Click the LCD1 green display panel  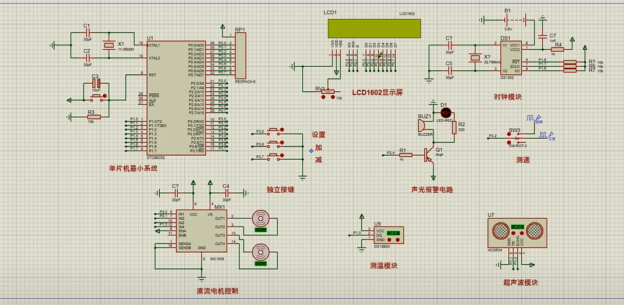coord(374,28)
